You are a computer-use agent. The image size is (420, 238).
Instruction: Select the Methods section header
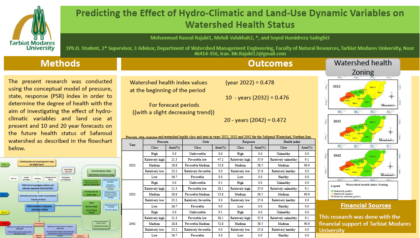tap(60, 63)
